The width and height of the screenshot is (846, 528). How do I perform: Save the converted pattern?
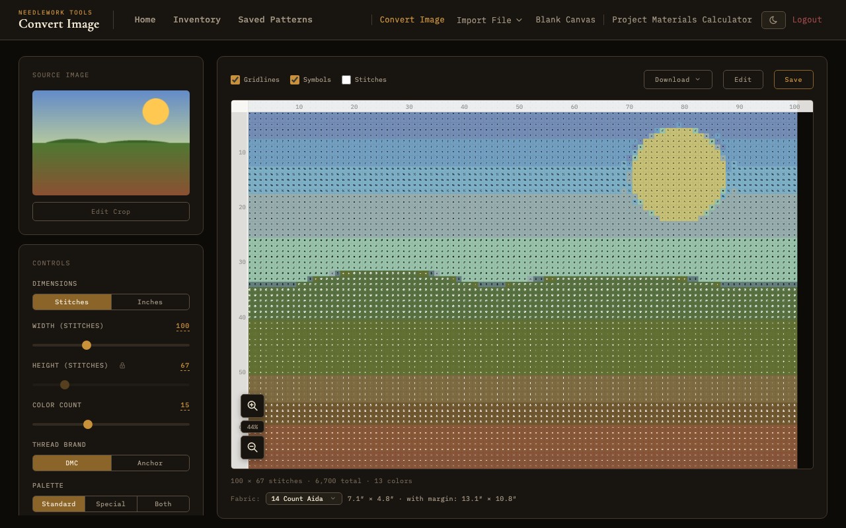(x=793, y=79)
